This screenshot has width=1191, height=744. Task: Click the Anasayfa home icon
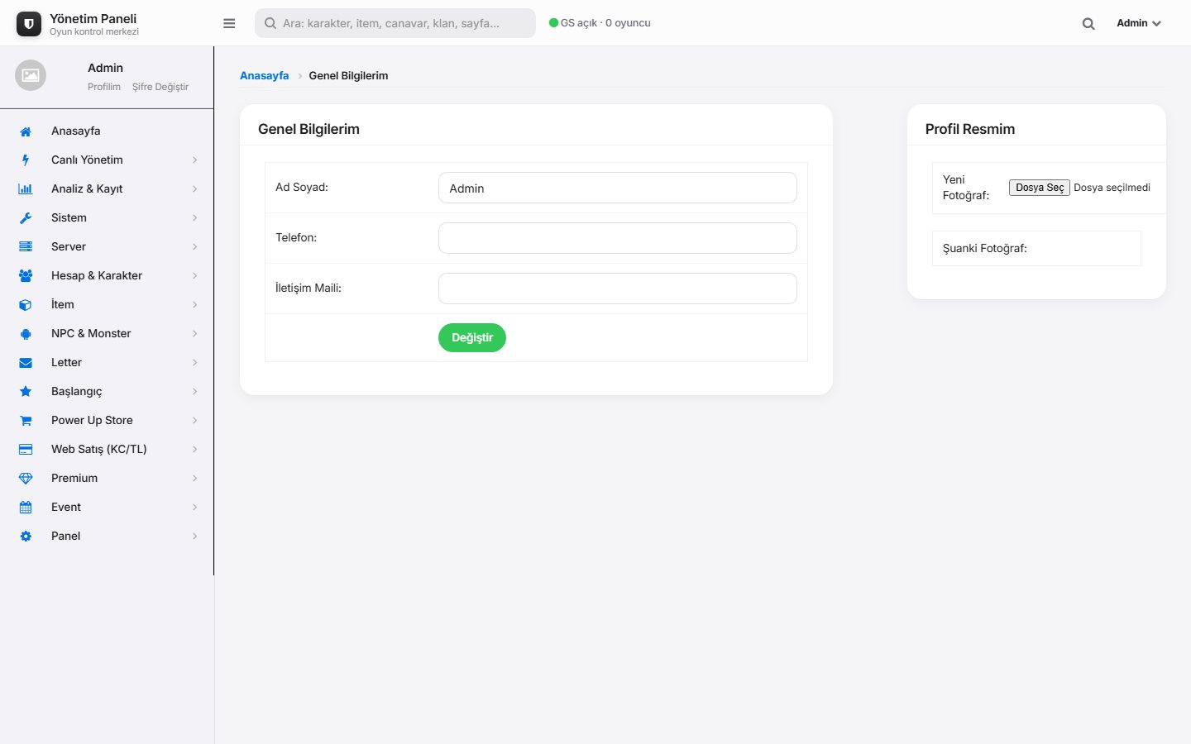click(x=26, y=131)
